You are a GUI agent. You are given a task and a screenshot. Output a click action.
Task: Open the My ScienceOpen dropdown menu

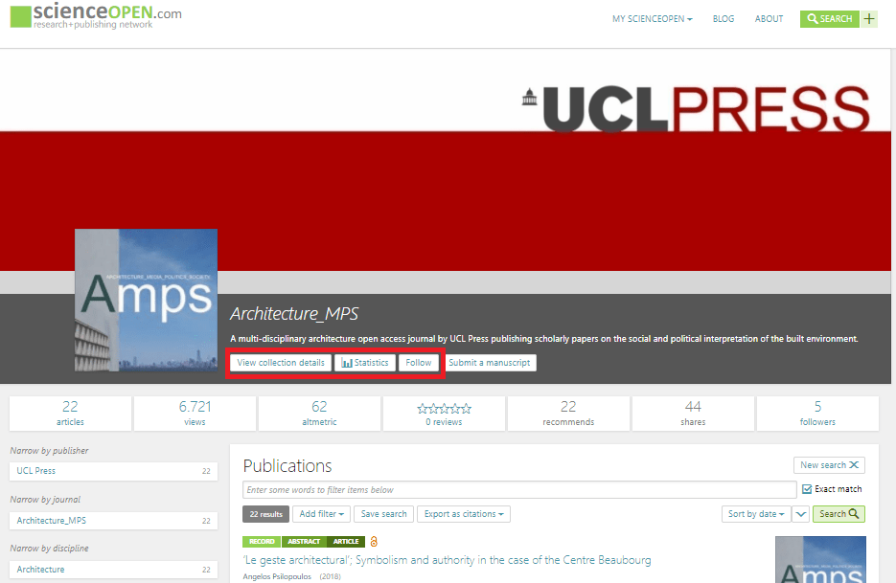(652, 19)
